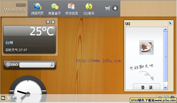Click the Soso logo in the search widget

(12, 65)
